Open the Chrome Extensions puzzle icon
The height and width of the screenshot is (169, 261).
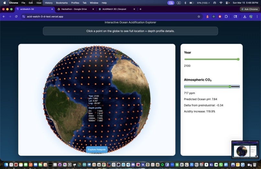pos(226,16)
